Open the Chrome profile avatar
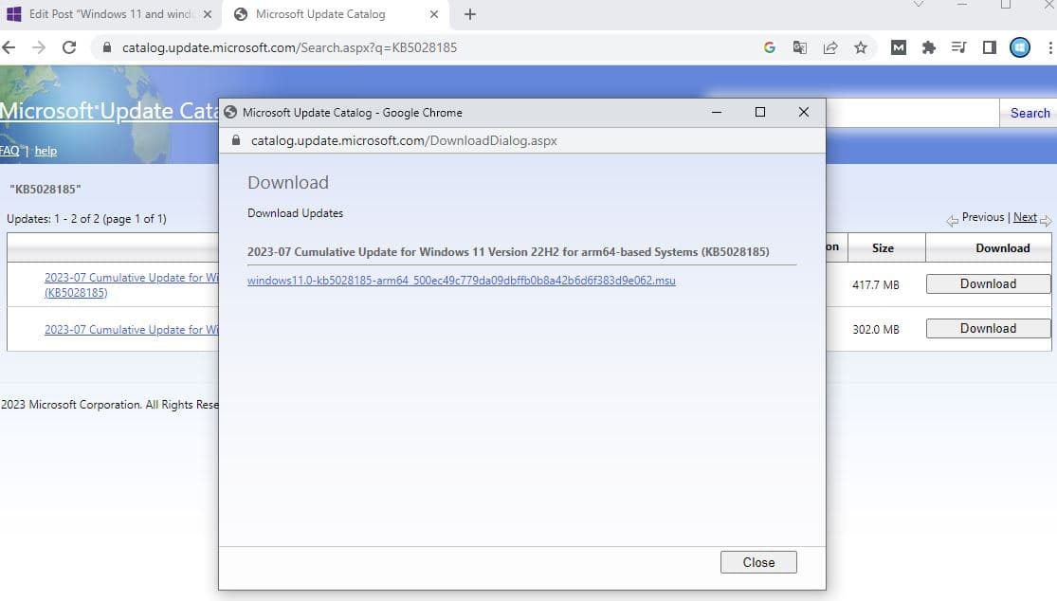Image resolution: width=1057 pixels, height=601 pixels. click(1019, 47)
